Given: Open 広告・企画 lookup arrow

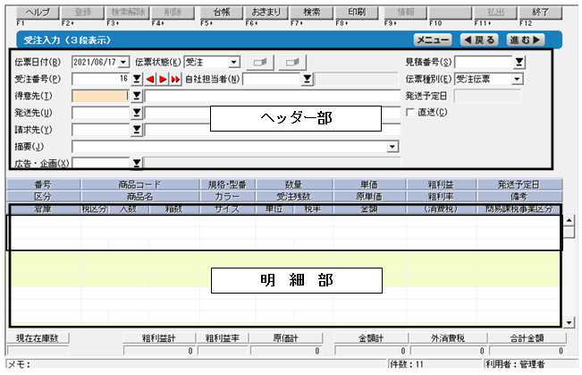Looking at the screenshot, I should 137,163.
